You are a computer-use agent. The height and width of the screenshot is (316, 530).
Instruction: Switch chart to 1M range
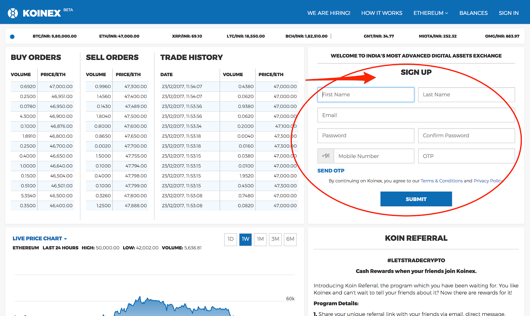click(260, 239)
